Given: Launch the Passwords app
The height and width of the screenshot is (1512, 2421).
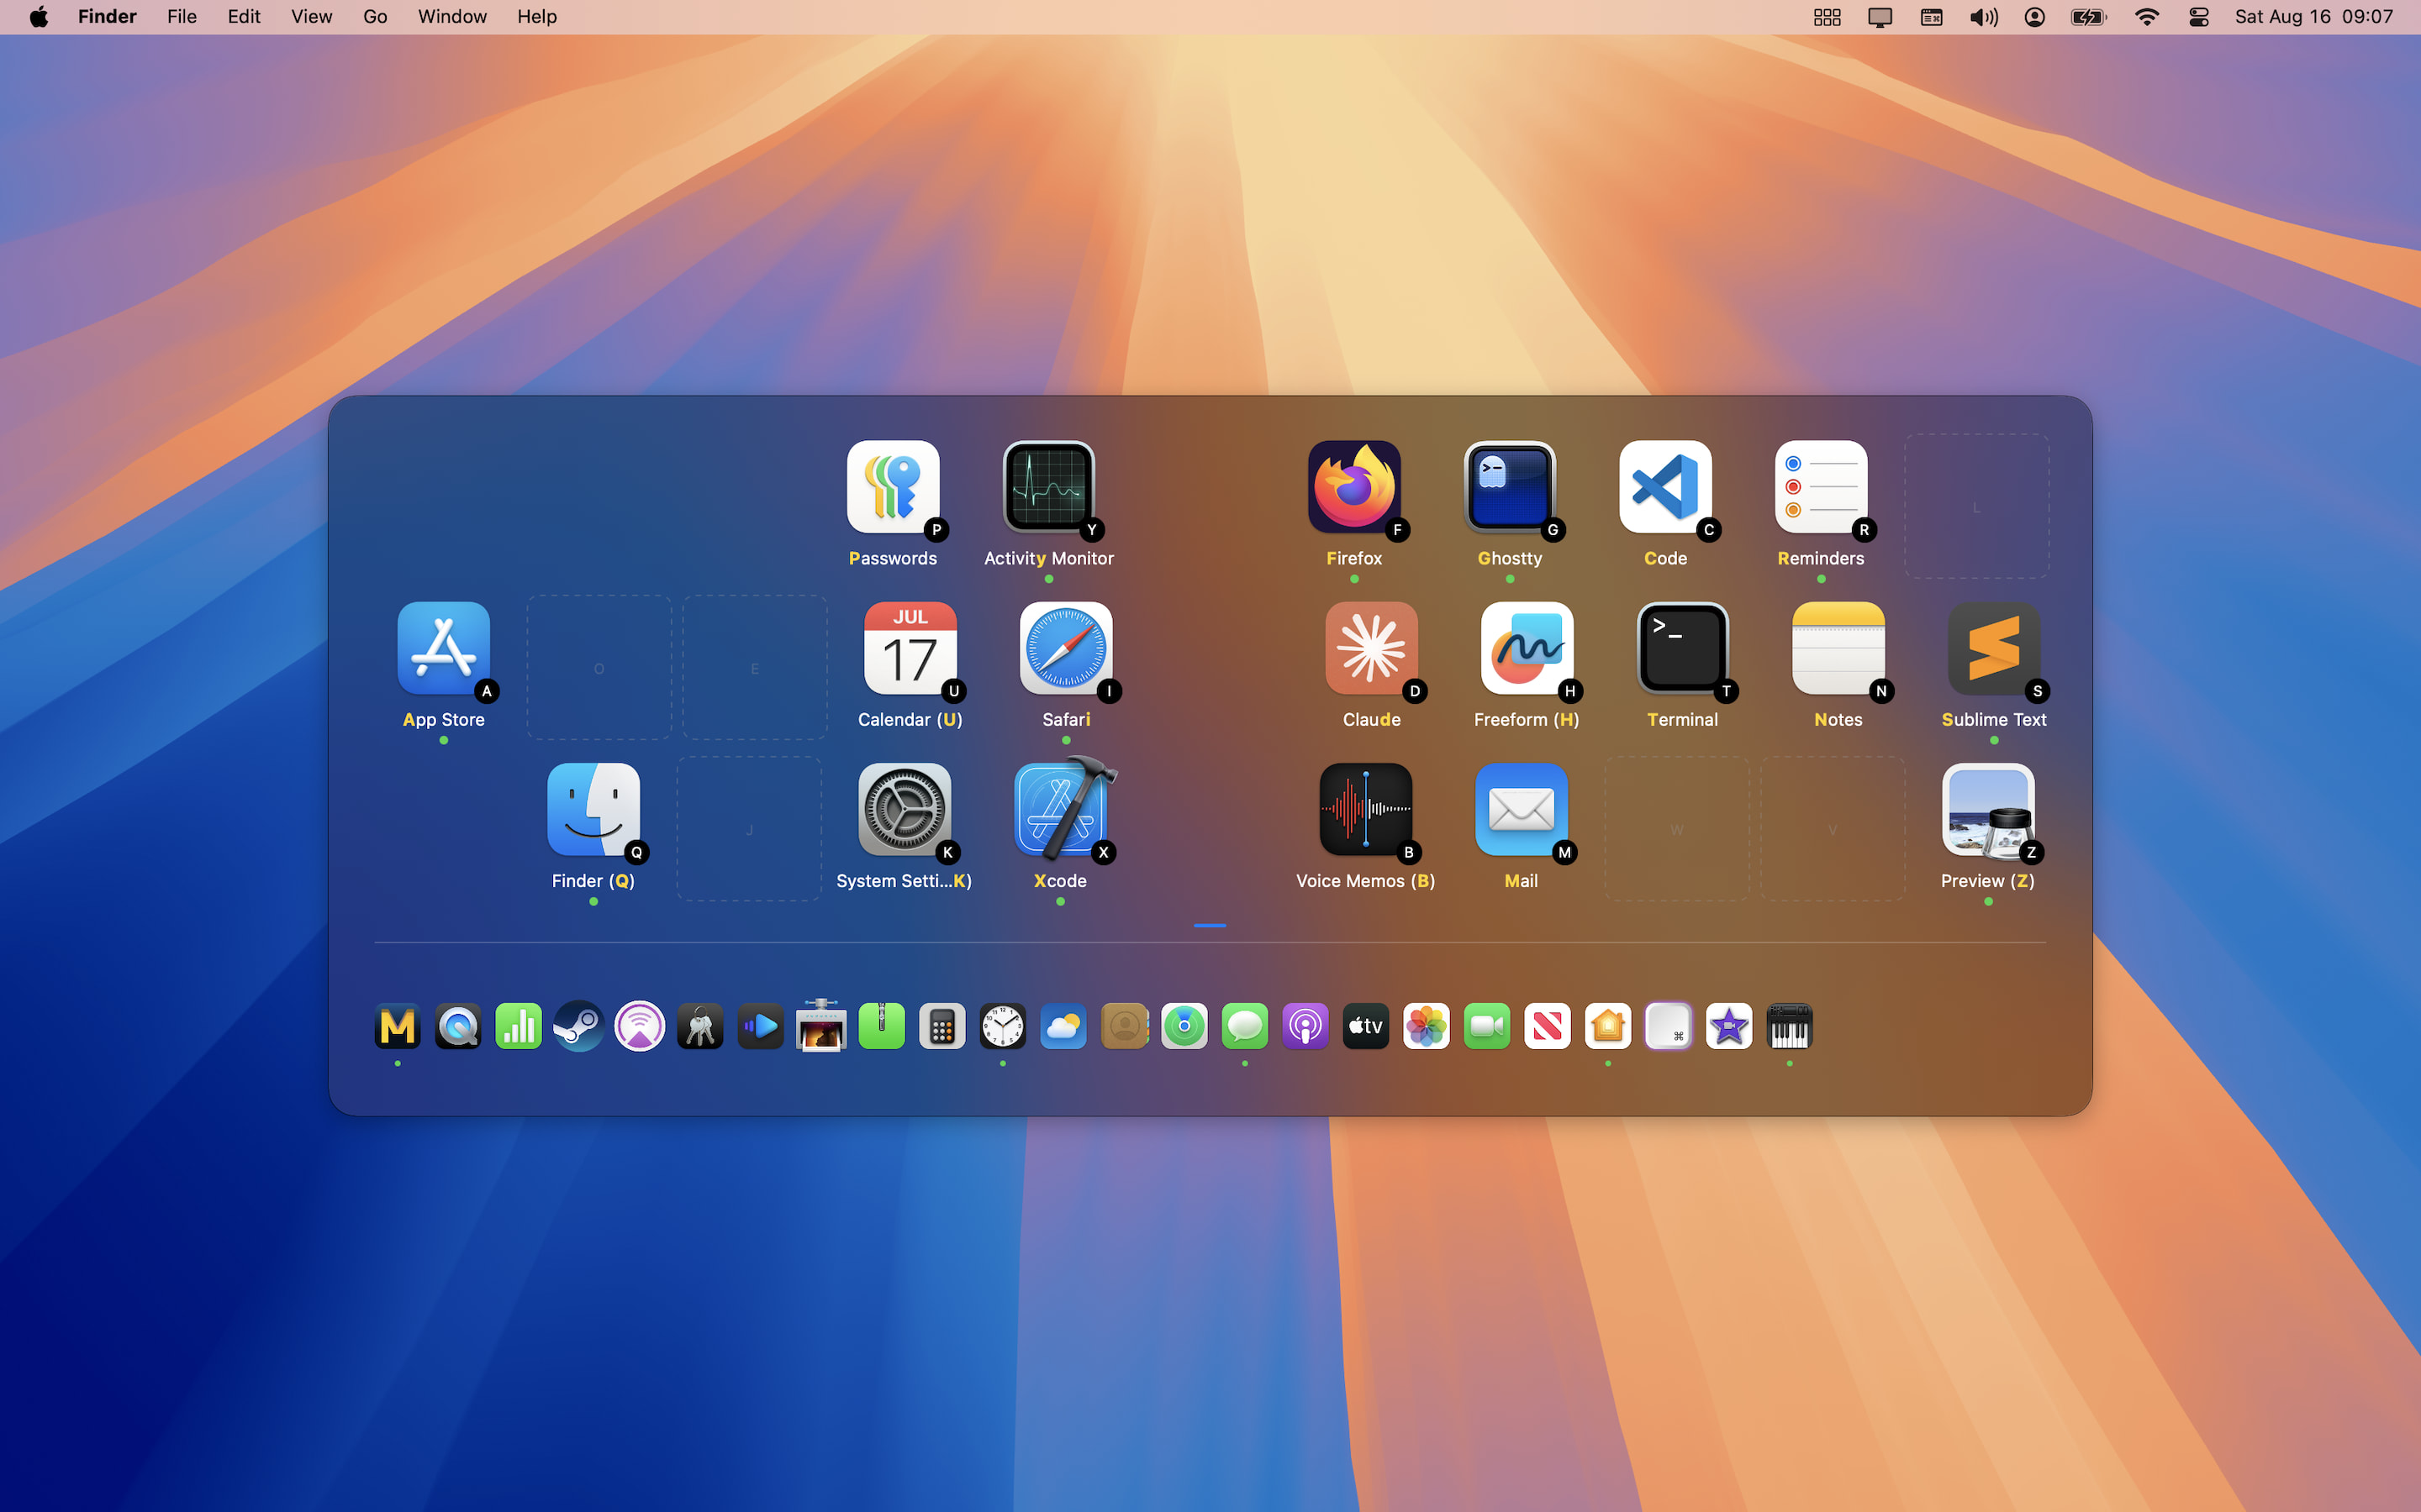Looking at the screenshot, I should coord(893,487).
